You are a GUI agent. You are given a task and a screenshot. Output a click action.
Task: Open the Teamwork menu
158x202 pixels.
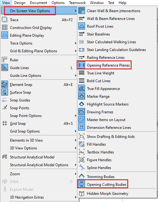(x=77, y=3)
